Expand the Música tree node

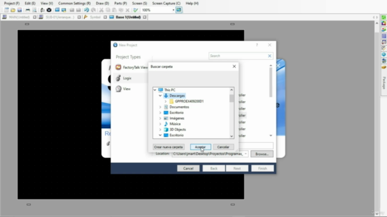[x=160, y=124]
